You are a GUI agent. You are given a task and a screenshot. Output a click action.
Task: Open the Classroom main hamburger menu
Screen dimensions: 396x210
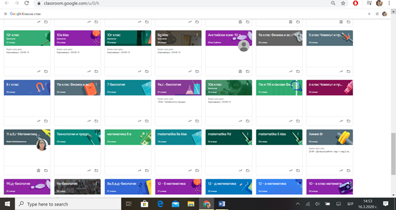click(x=5, y=14)
